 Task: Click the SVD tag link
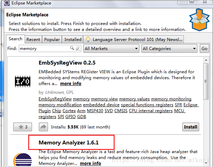tap(109, 111)
